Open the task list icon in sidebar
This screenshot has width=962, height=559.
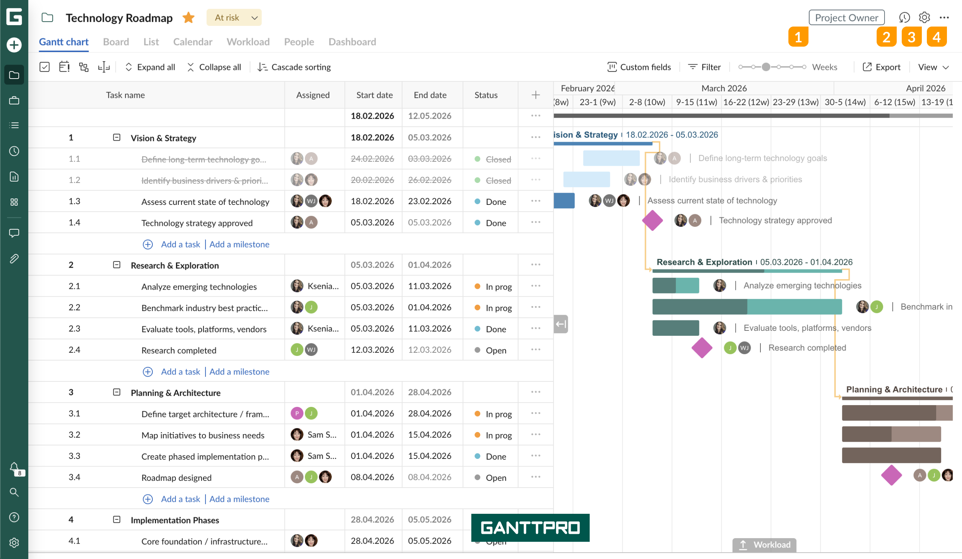[14, 125]
